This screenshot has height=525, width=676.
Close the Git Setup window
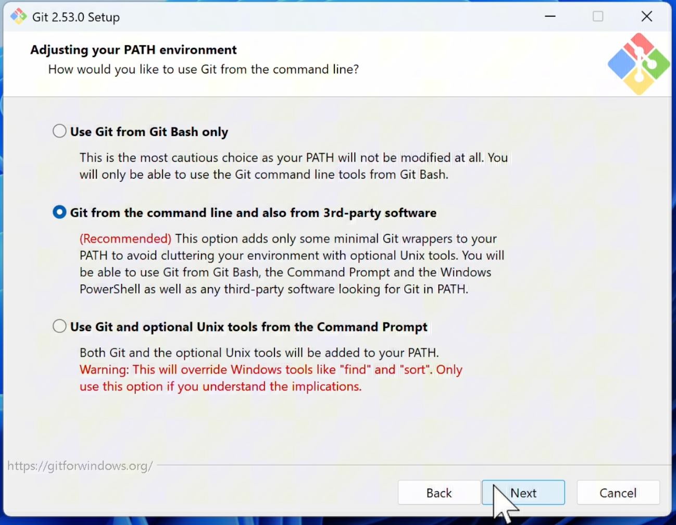pyautogui.click(x=646, y=17)
